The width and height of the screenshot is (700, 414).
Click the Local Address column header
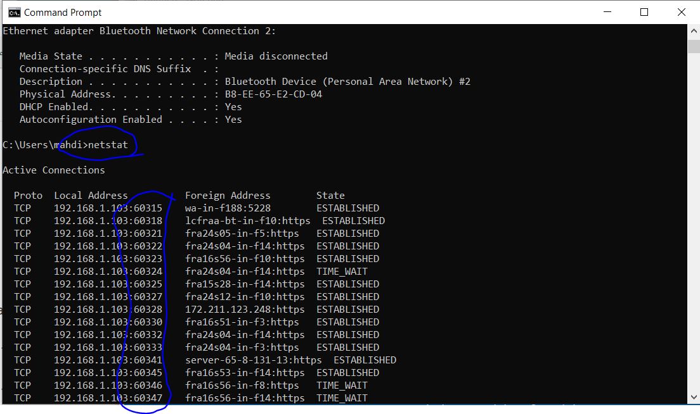pyautogui.click(x=91, y=196)
